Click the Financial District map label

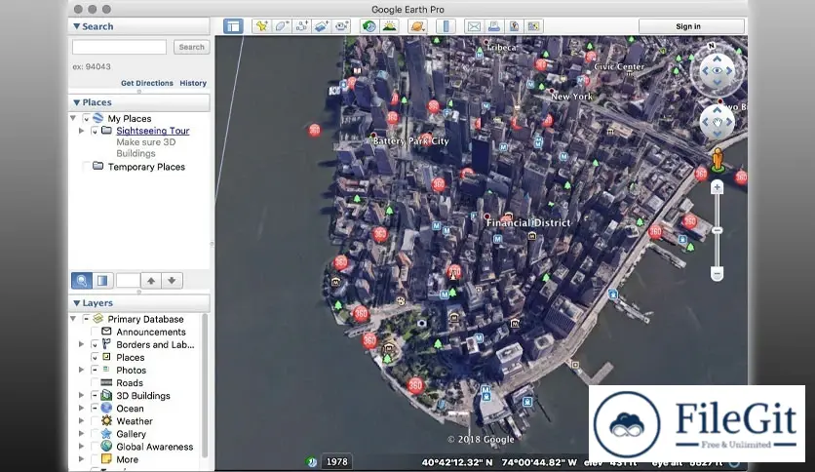528,223
